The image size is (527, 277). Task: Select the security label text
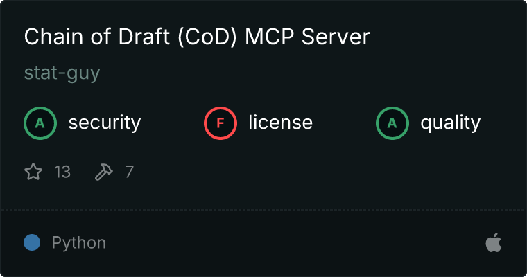(x=105, y=123)
